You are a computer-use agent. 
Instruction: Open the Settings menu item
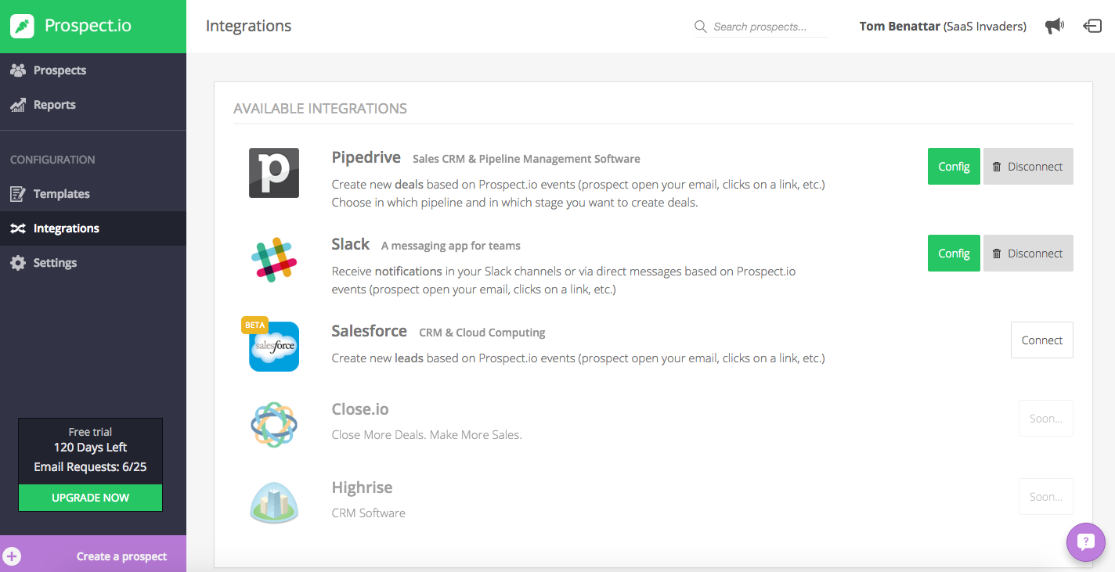pos(93,263)
